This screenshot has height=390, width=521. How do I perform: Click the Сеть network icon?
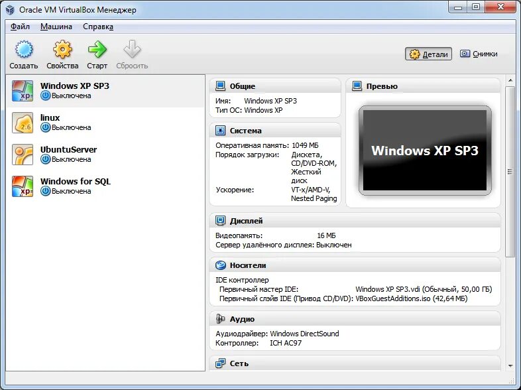pos(220,363)
